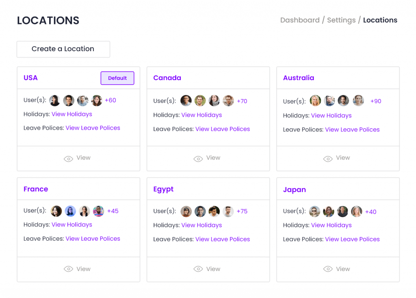Screen dimensions: 416x298
Task: Open Settings from the breadcrumb
Action: (x=341, y=20)
